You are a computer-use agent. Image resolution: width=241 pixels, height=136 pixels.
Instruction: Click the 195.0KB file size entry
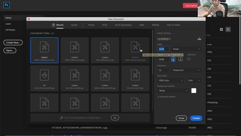[x=192, y=128]
